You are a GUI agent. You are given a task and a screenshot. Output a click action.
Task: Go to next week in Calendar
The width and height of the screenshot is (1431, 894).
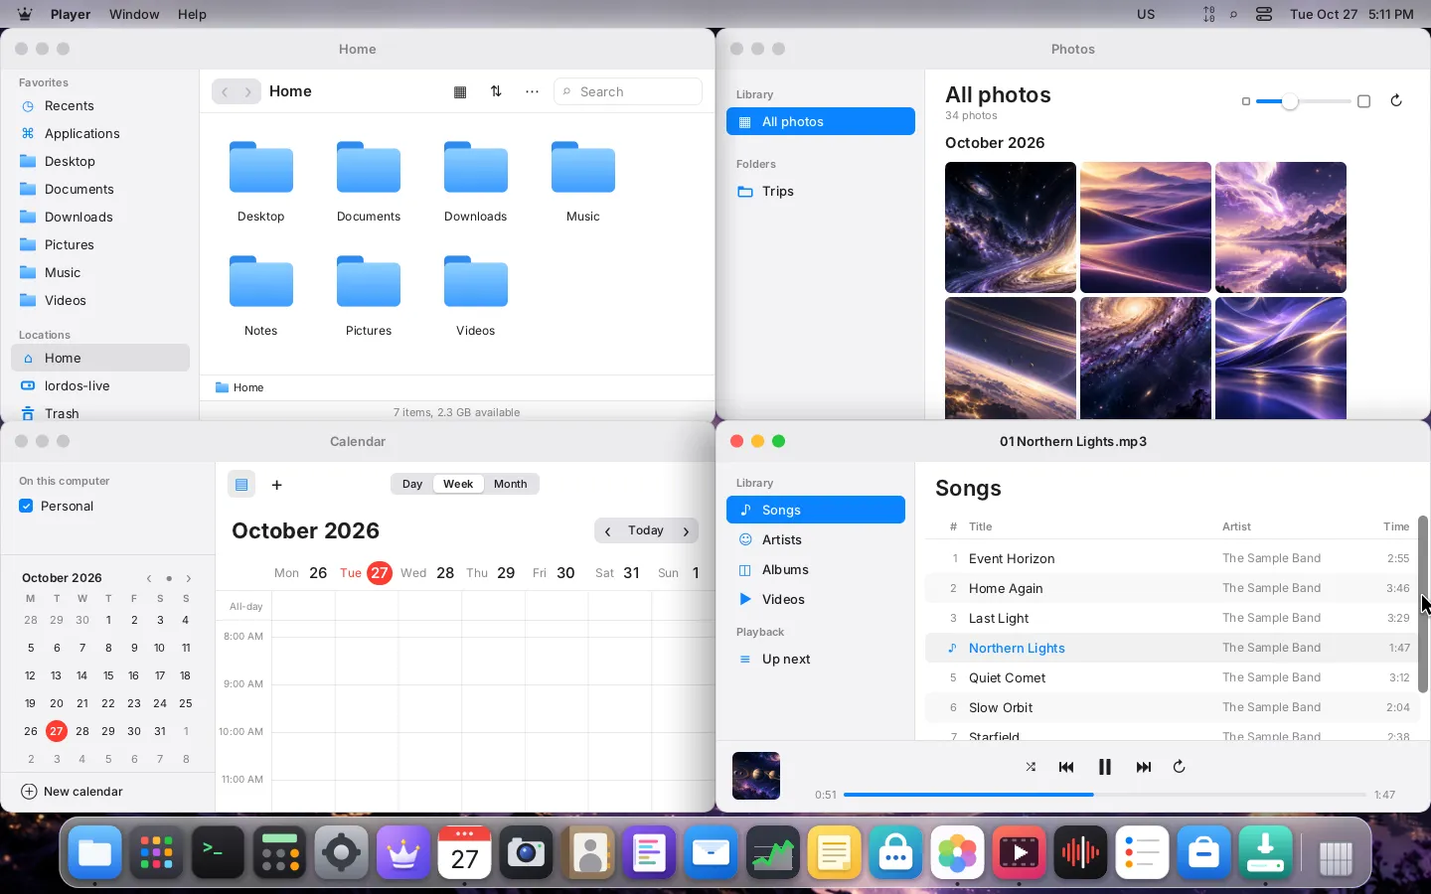click(686, 531)
